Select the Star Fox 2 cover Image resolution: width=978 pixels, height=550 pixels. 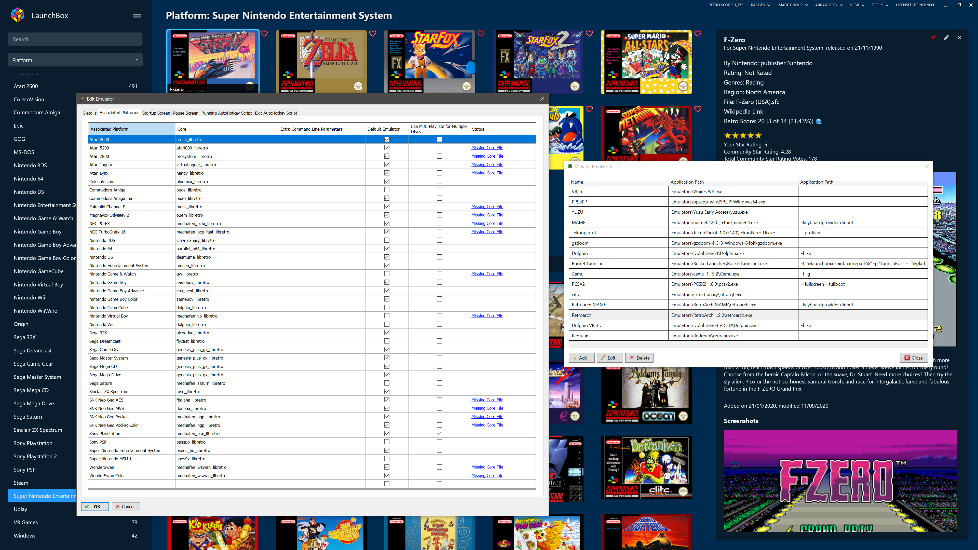click(538, 61)
